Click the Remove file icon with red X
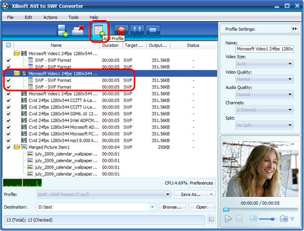The height and width of the screenshot is (231, 304). (x=78, y=30)
